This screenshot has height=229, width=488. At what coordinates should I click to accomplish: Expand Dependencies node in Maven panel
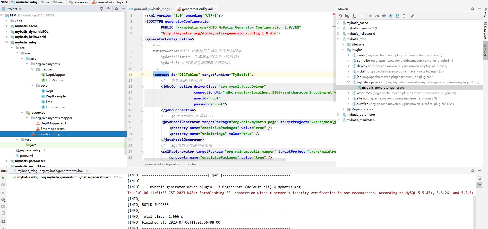click(343, 109)
